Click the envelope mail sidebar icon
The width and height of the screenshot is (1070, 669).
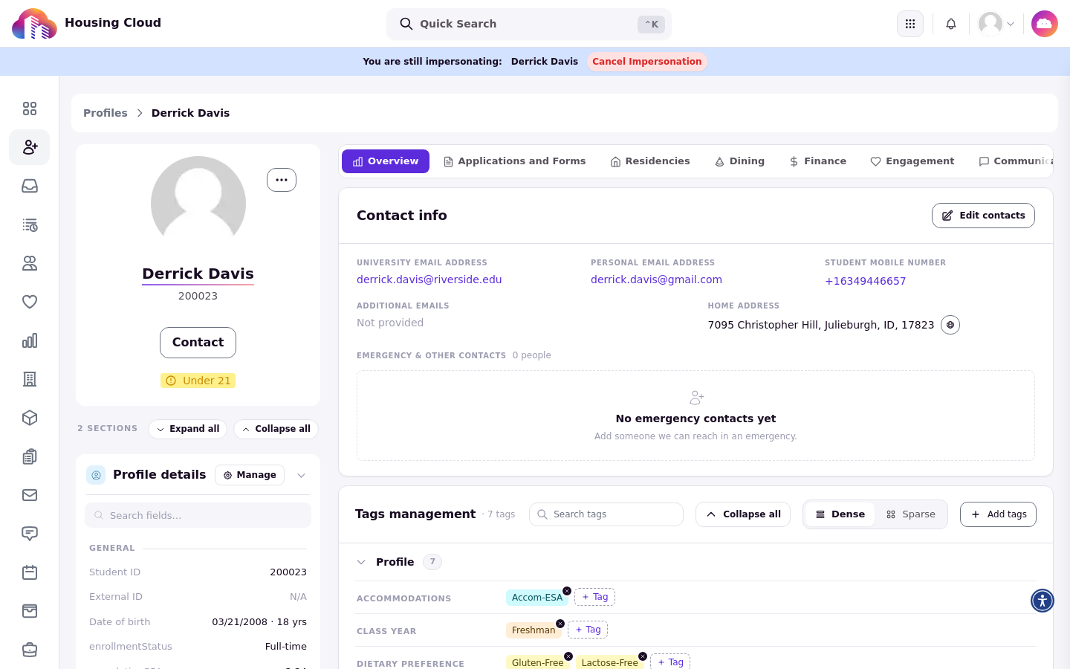pyautogui.click(x=30, y=495)
